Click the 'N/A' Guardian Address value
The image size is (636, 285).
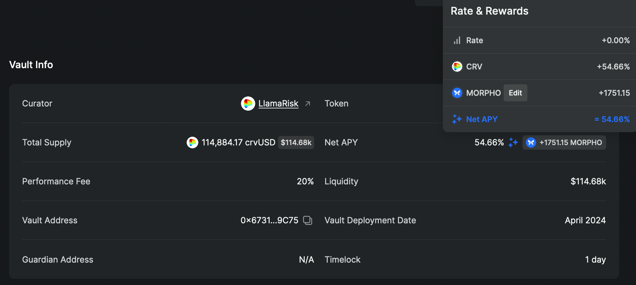point(306,260)
